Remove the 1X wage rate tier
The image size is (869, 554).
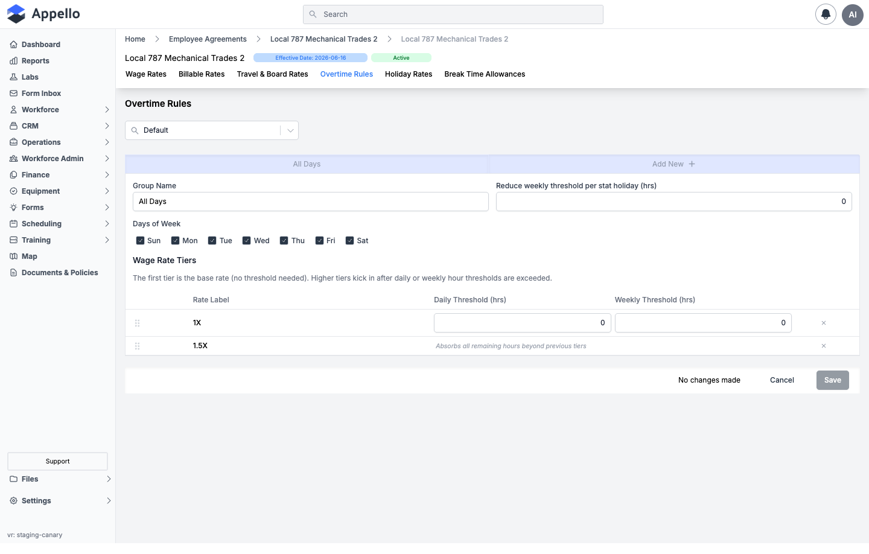(824, 323)
